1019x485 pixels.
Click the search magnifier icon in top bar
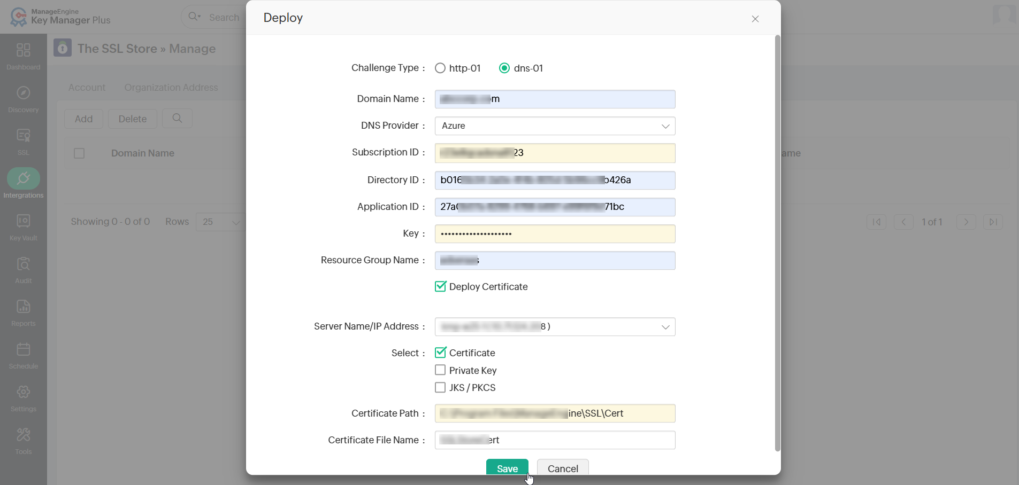coord(194,17)
